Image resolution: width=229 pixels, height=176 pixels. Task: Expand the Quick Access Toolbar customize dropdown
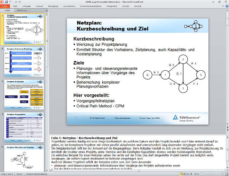pyautogui.click(x=21, y=2)
